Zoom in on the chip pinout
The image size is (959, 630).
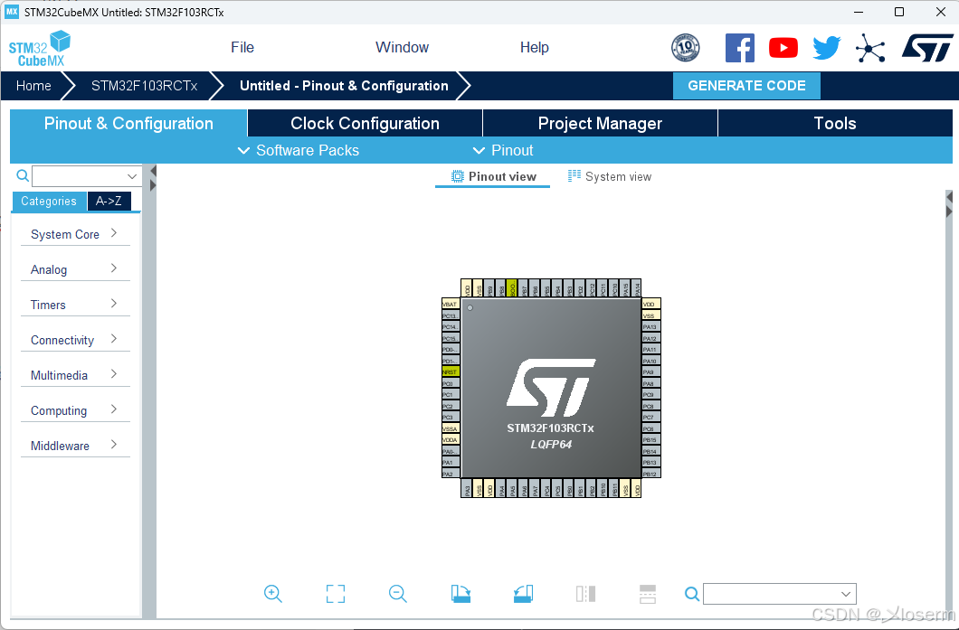pyautogui.click(x=273, y=593)
